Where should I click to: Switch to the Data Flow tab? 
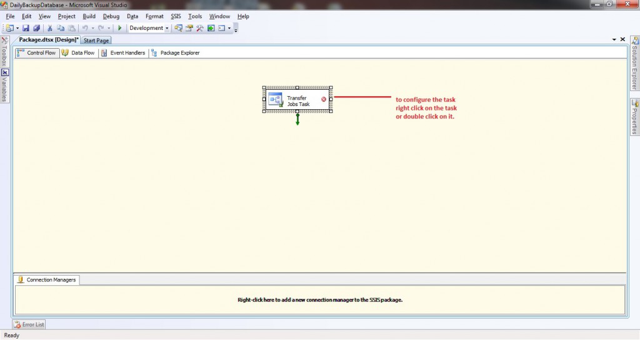click(x=79, y=53)
